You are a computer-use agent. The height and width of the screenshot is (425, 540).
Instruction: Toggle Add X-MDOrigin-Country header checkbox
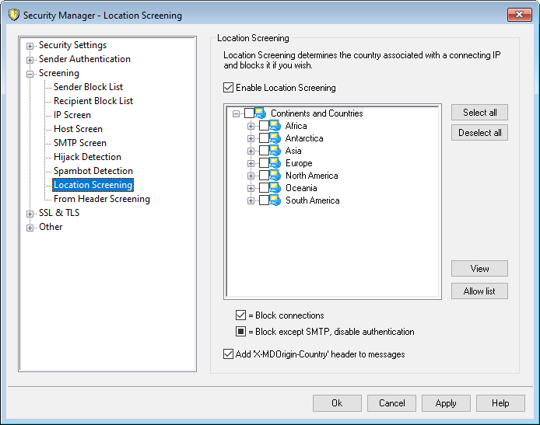228,354
